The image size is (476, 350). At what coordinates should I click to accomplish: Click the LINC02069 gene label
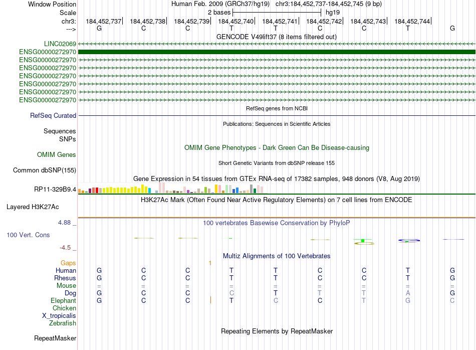[x=60, y=44]
